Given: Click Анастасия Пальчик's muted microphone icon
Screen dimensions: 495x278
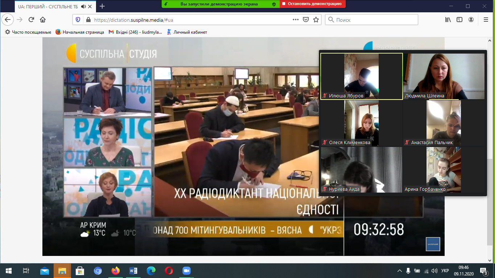Looking at the screenshot, I should point(407,143).
